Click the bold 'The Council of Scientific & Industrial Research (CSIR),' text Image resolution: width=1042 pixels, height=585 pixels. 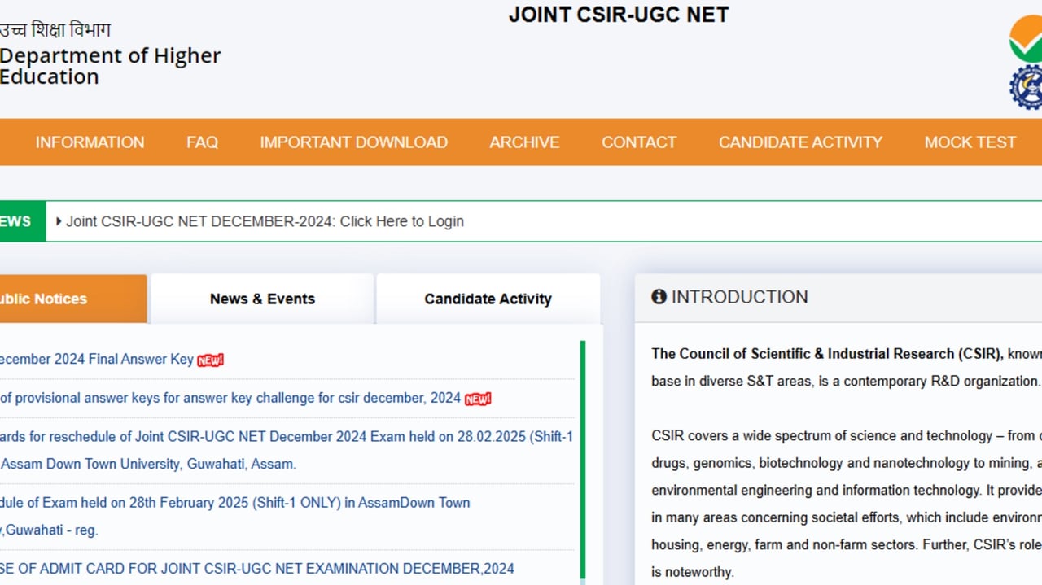click(827, 354)
